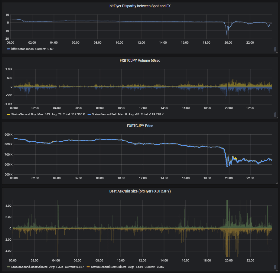Open the bitFlyer Disparity panel title menu
This screenshot has width=280, height=273.
[x=140, y=6]
